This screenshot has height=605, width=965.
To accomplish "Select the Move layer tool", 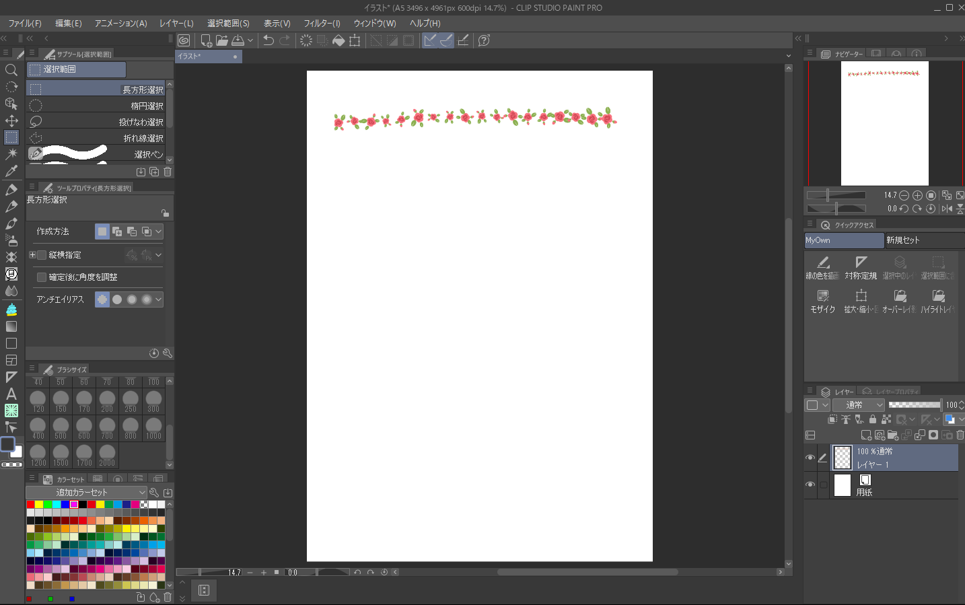I will [x=11, y=120].
